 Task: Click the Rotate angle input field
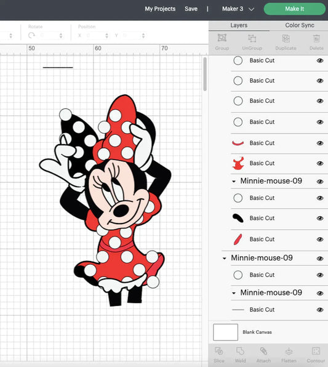coord(49,36)
